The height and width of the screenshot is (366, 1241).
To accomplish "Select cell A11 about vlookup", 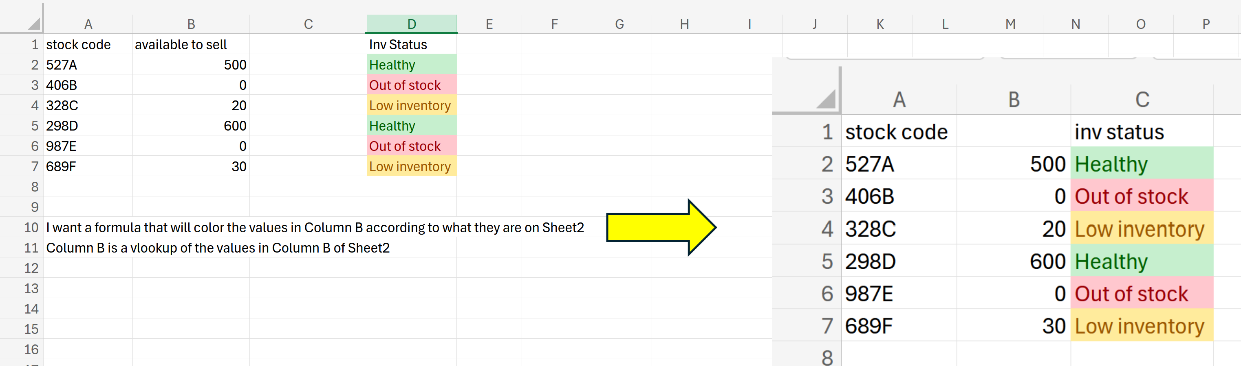I will [218, 248].
